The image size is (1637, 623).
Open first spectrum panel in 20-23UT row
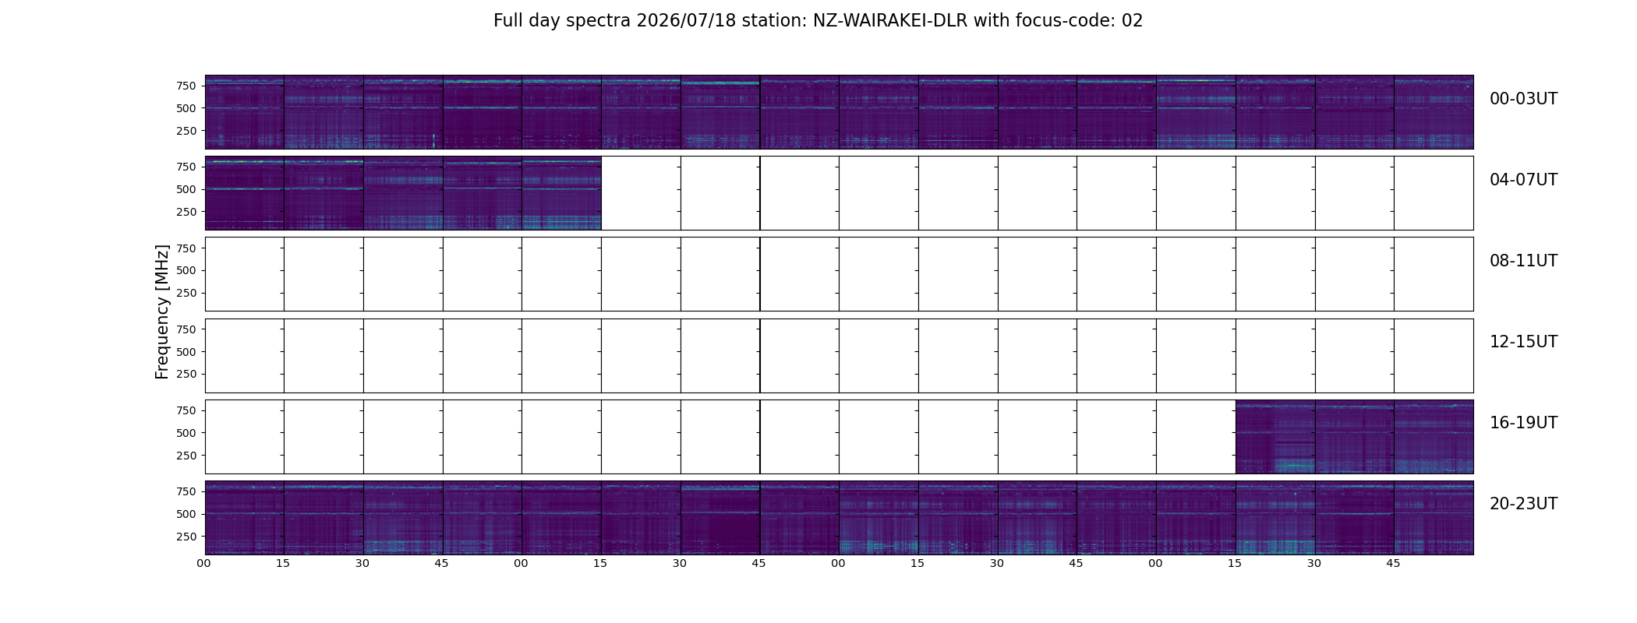[x=245, y=517]
